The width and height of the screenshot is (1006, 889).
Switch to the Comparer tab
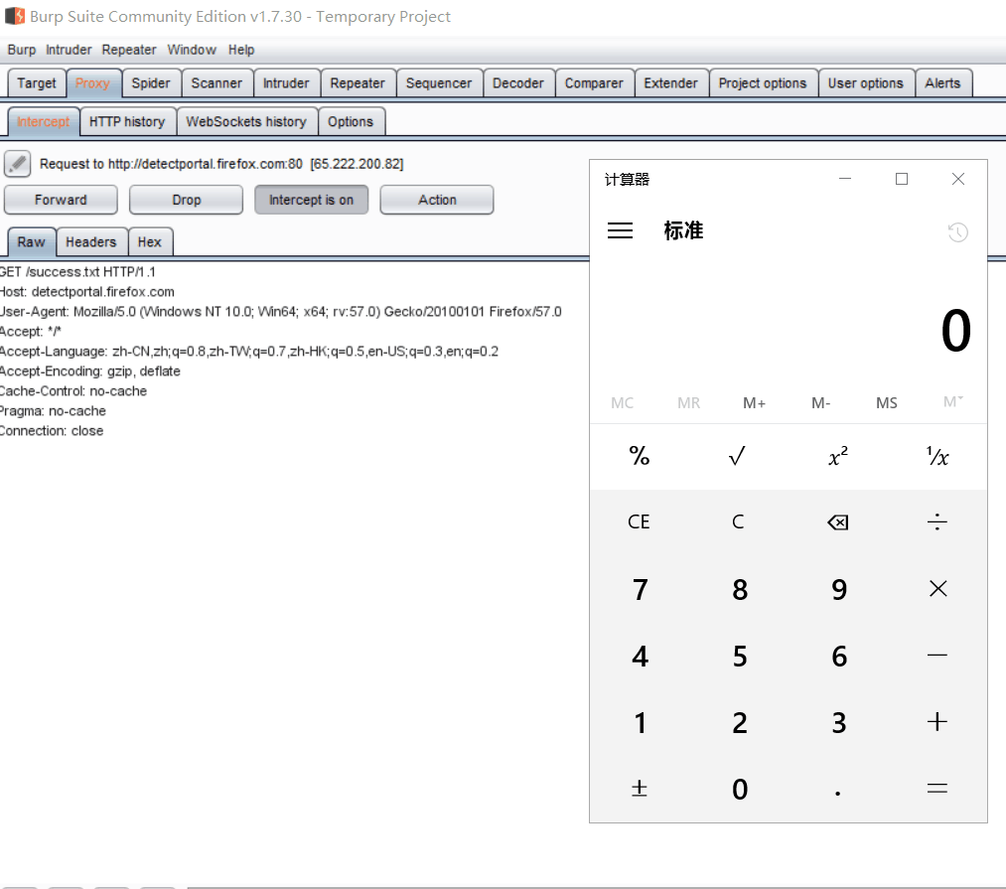coord(594,83)
